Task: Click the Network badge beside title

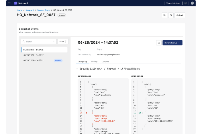Action: pos(62,15)
